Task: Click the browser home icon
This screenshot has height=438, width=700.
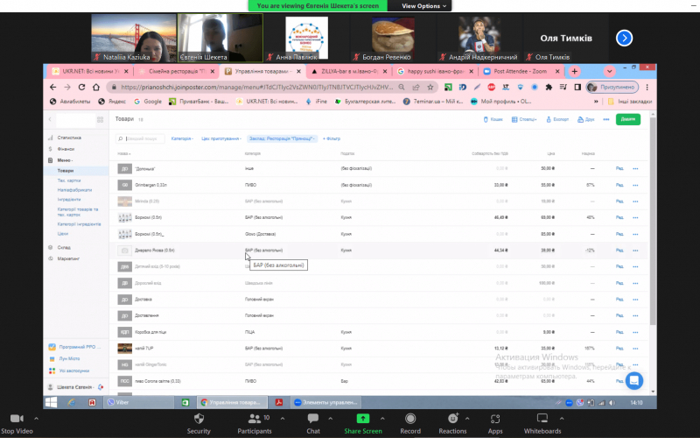Action: tap(96, 87)
